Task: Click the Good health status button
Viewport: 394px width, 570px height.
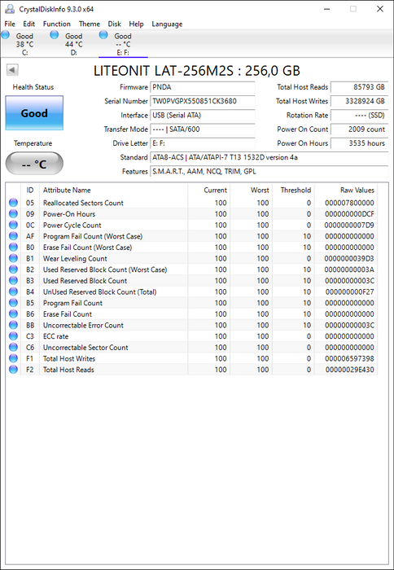Action: click(x=34, y=113)
